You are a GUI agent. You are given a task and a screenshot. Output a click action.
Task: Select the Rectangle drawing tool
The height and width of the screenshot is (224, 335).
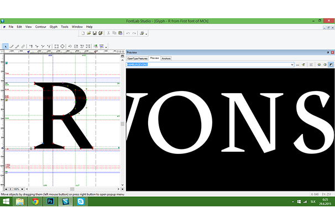click(x=56, y=46)
